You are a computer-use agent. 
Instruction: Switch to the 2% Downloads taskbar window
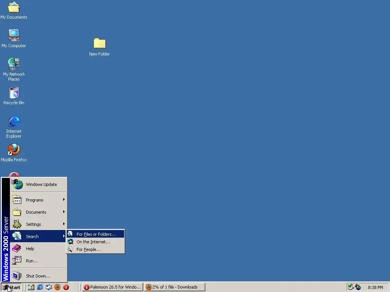[175, 287]
